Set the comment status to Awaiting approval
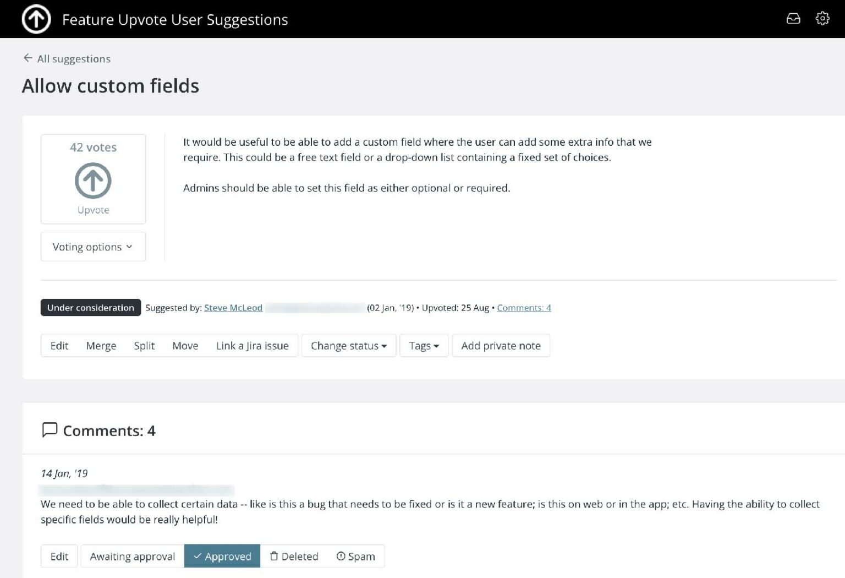Screen dimensions: 845x578 131,556
